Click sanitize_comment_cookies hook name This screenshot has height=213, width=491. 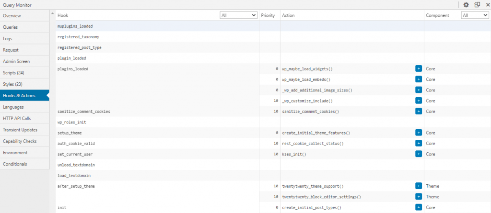click(83, 112)
